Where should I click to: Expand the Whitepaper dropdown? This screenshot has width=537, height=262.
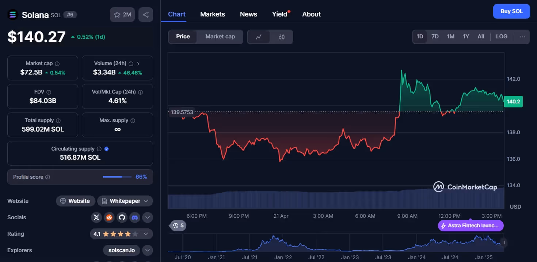click(x=146, y=201)
